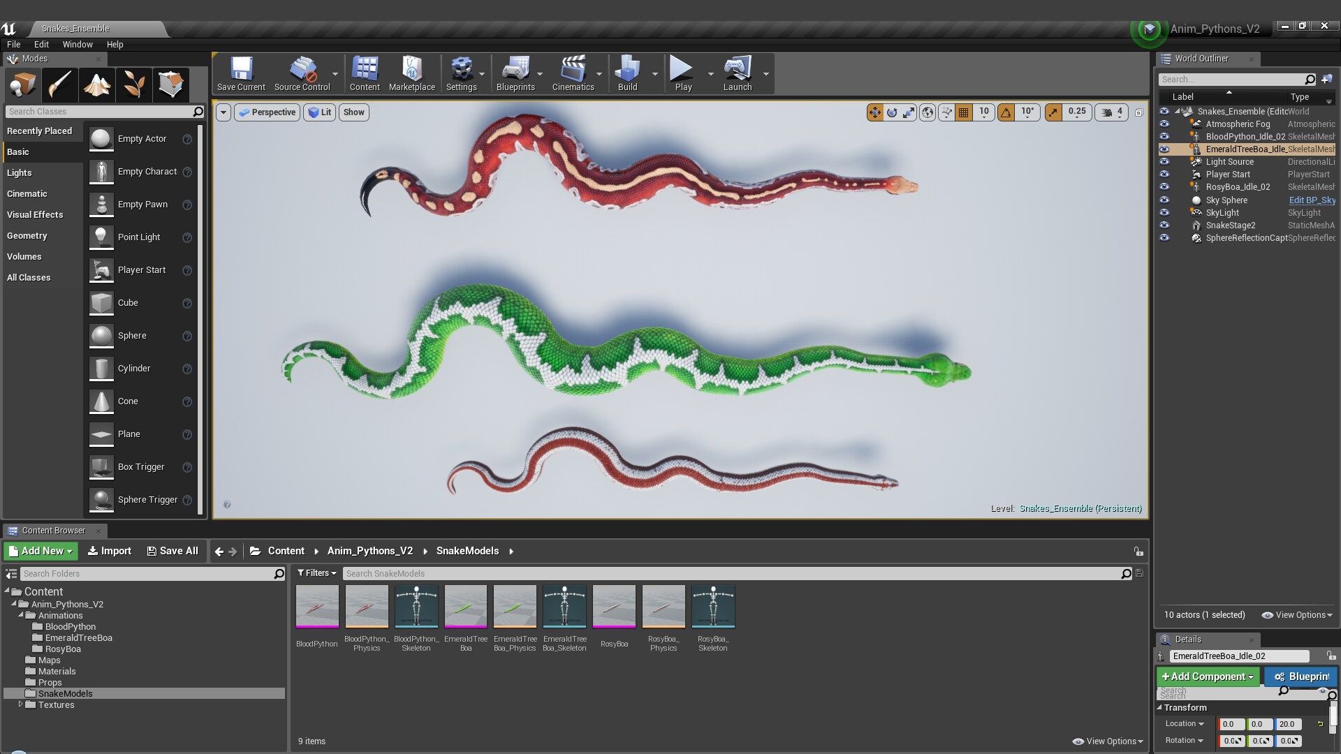The width and height of the screenshot is (1341, 754).
Task: Hide BloodPython_Idle_02 with its eye toggle
Action: (1165, 136)
